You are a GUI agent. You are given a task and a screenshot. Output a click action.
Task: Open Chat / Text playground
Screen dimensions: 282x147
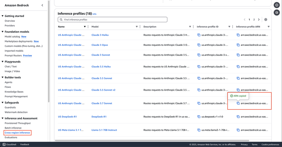click(x=11, y=66)
